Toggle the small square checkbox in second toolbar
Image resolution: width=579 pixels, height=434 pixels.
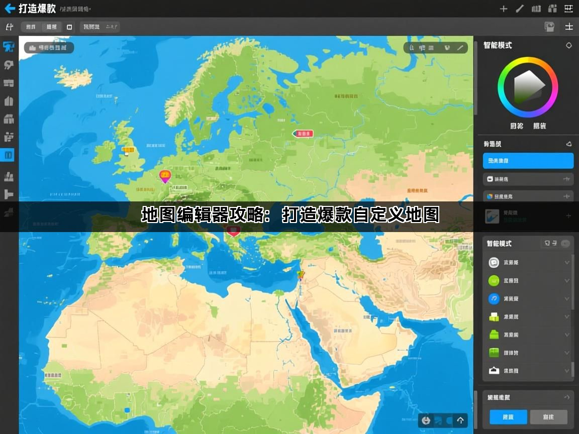69,27
